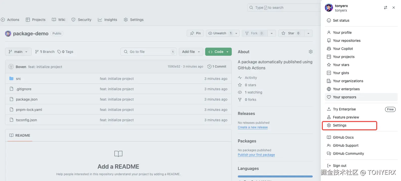Viewport: 401px width, 181px height.
Task: Click the tonyerx avatar in user menu
Action: (x=329, y=8)
